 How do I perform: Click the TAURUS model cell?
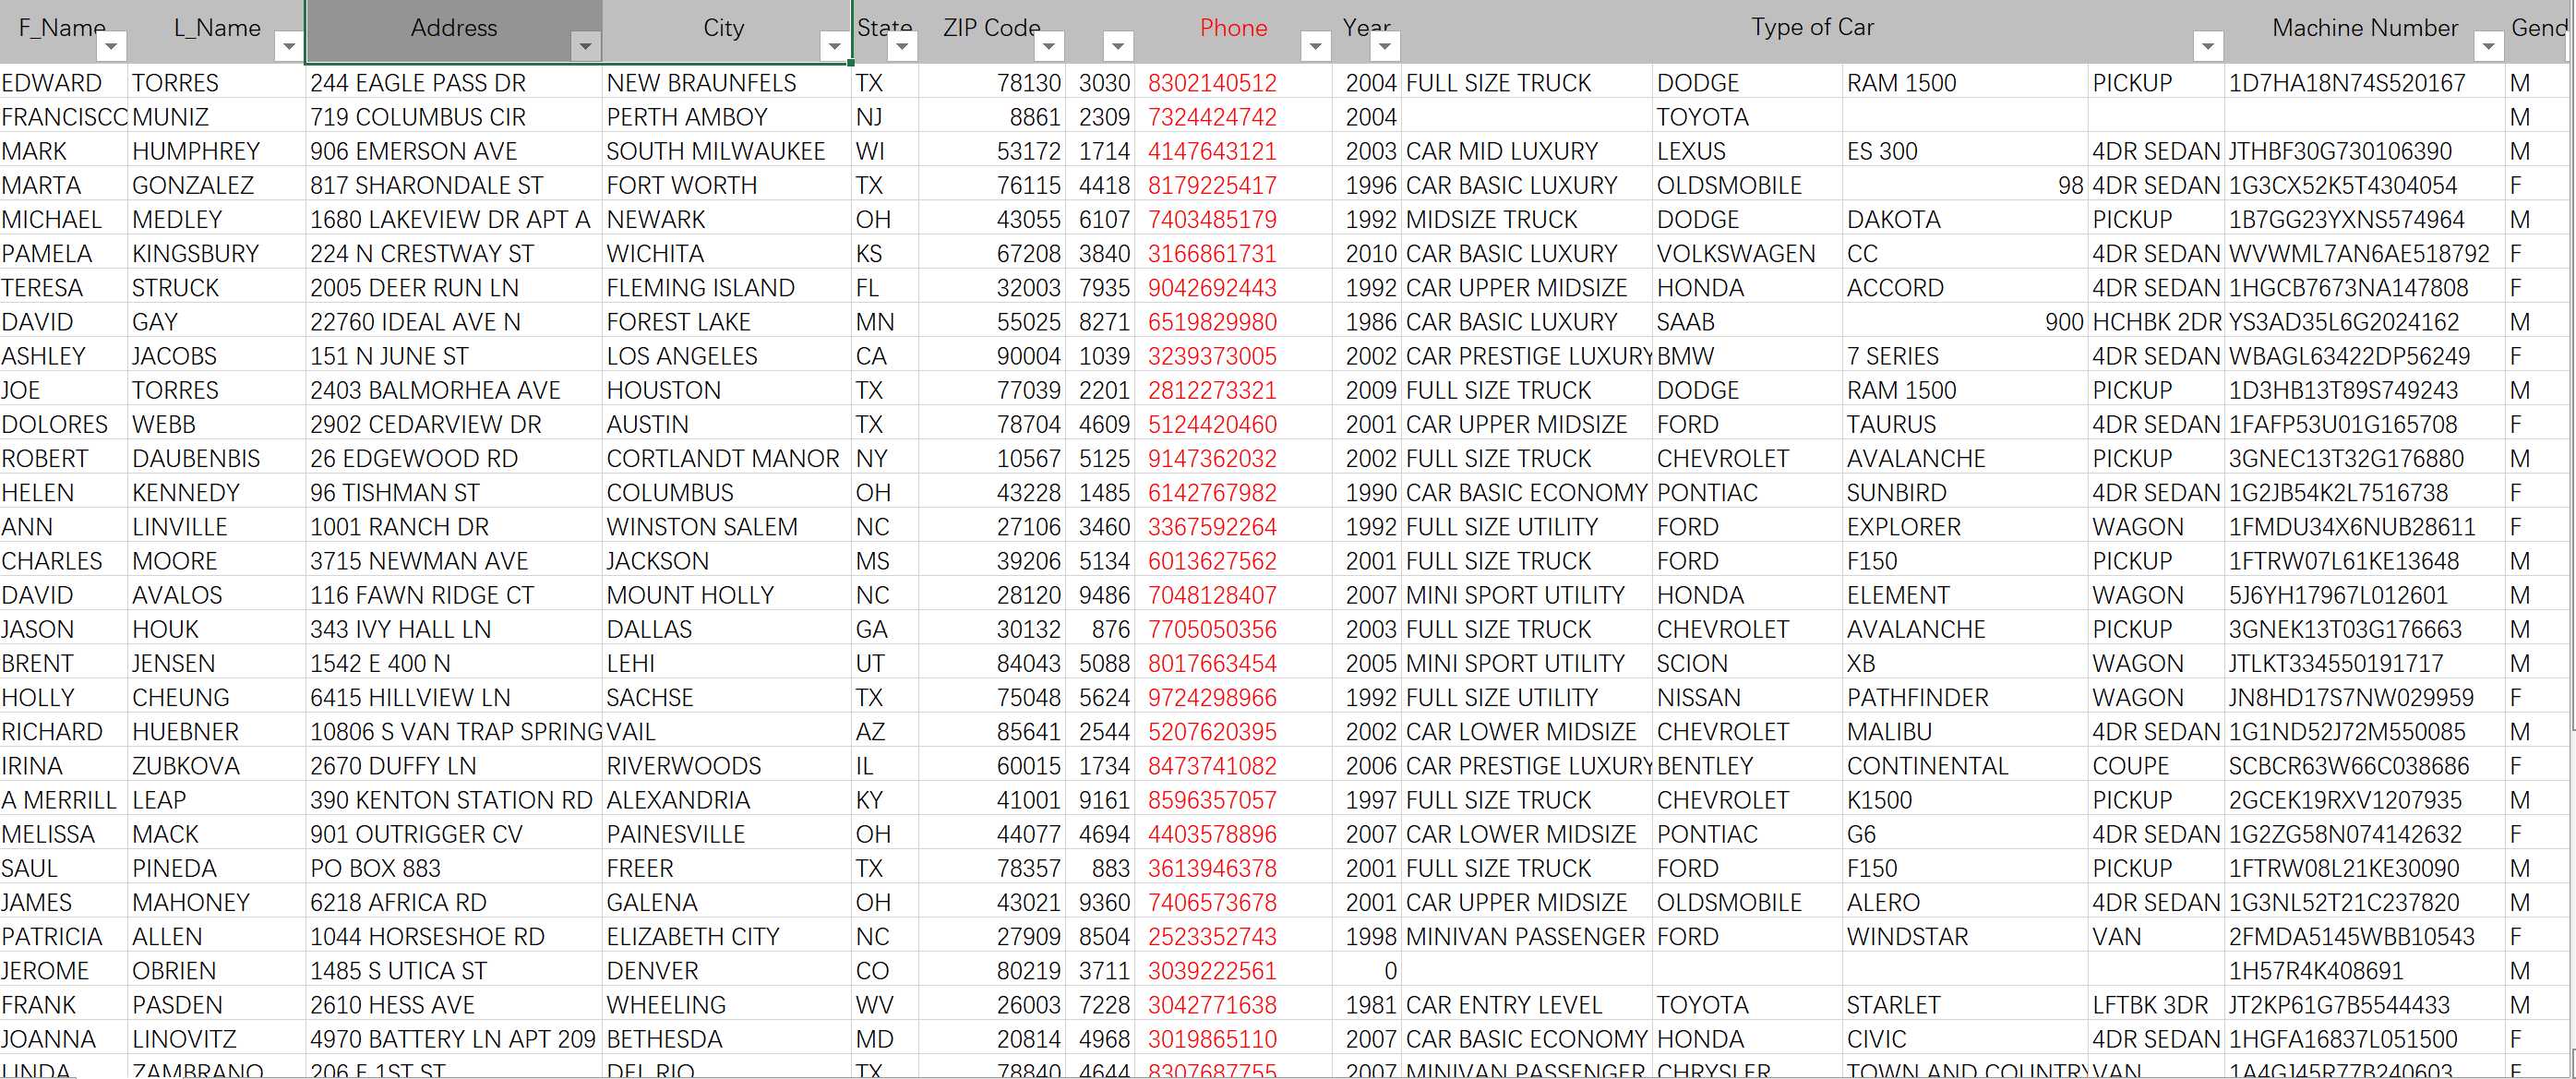[x=1965, y=424]
